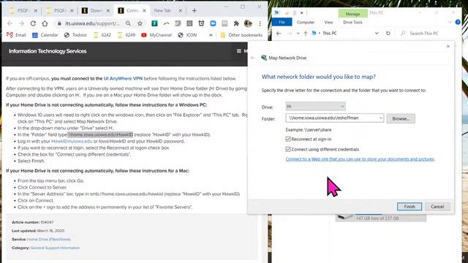
Task: Click the Zoom extension icon
Action: (x=213, y=23)
